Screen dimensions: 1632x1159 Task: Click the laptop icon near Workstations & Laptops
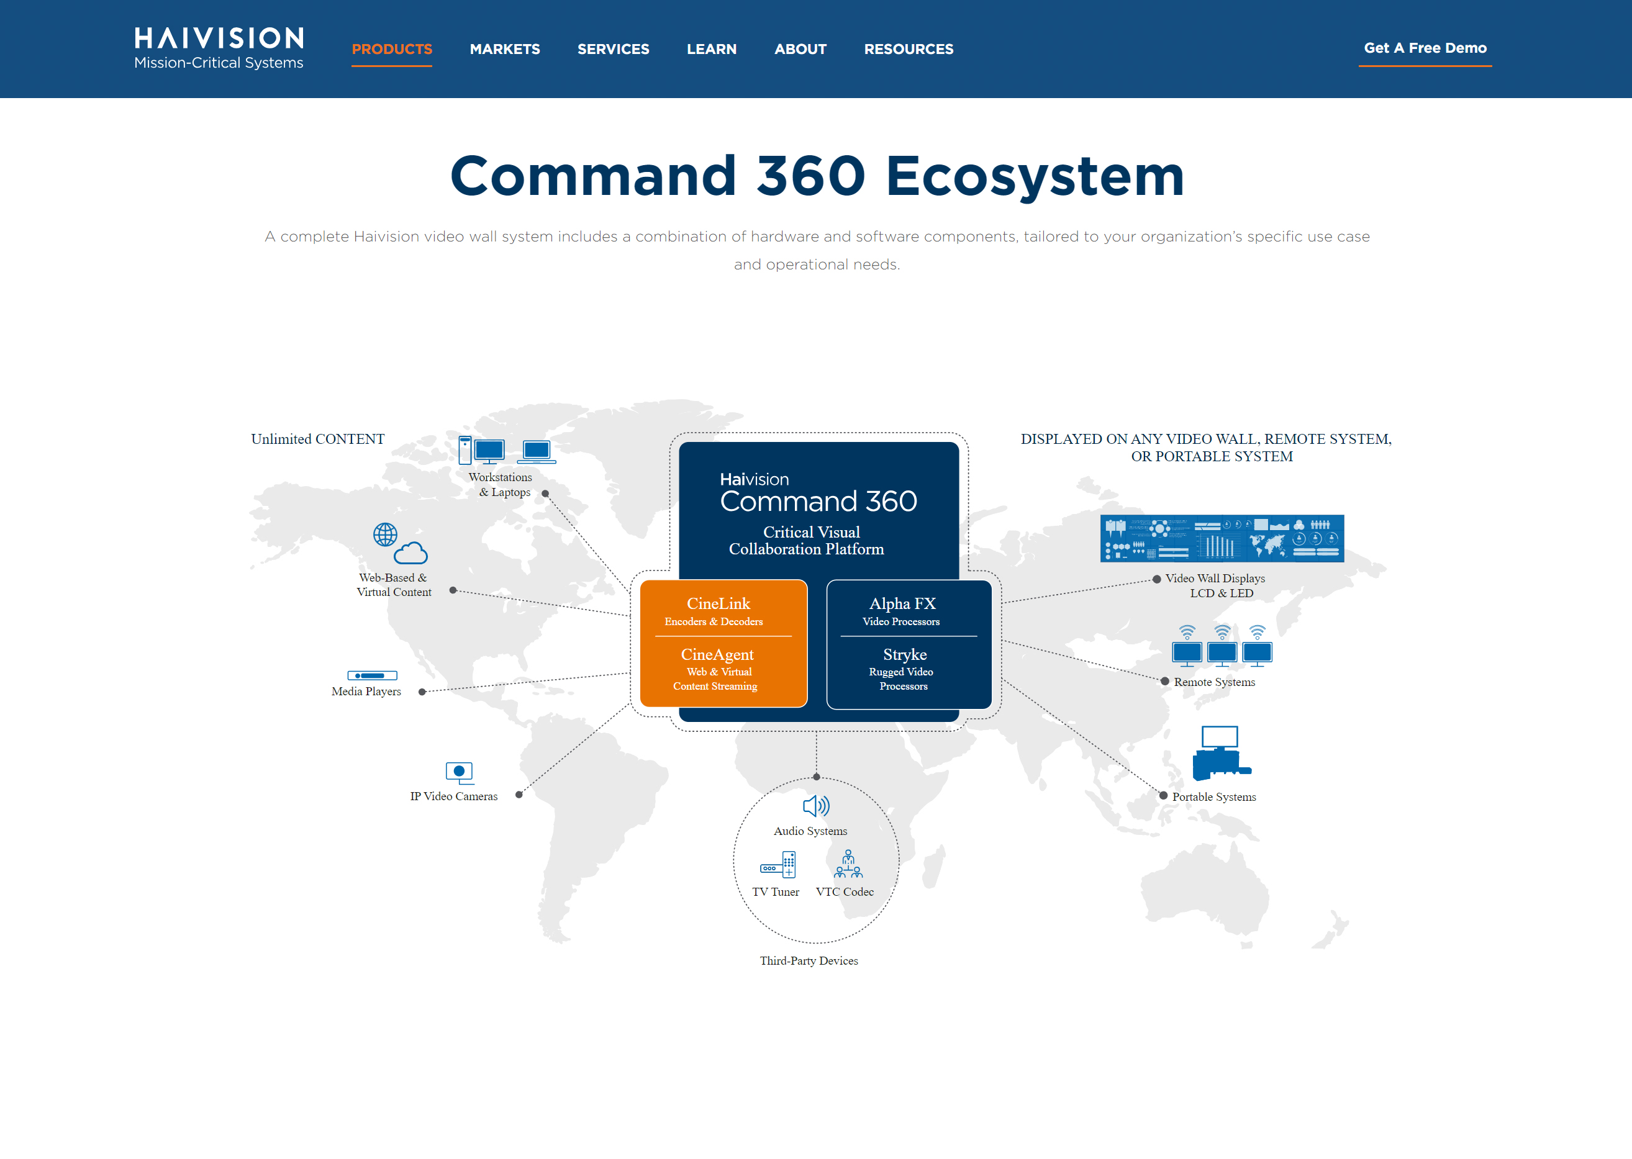point(536,452)
